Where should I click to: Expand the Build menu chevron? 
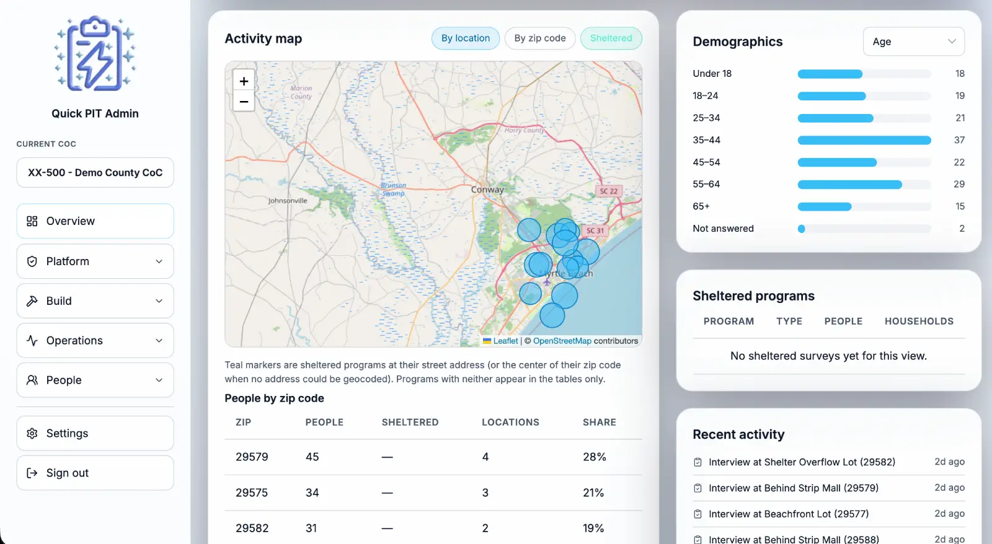[x=159, y=301]
